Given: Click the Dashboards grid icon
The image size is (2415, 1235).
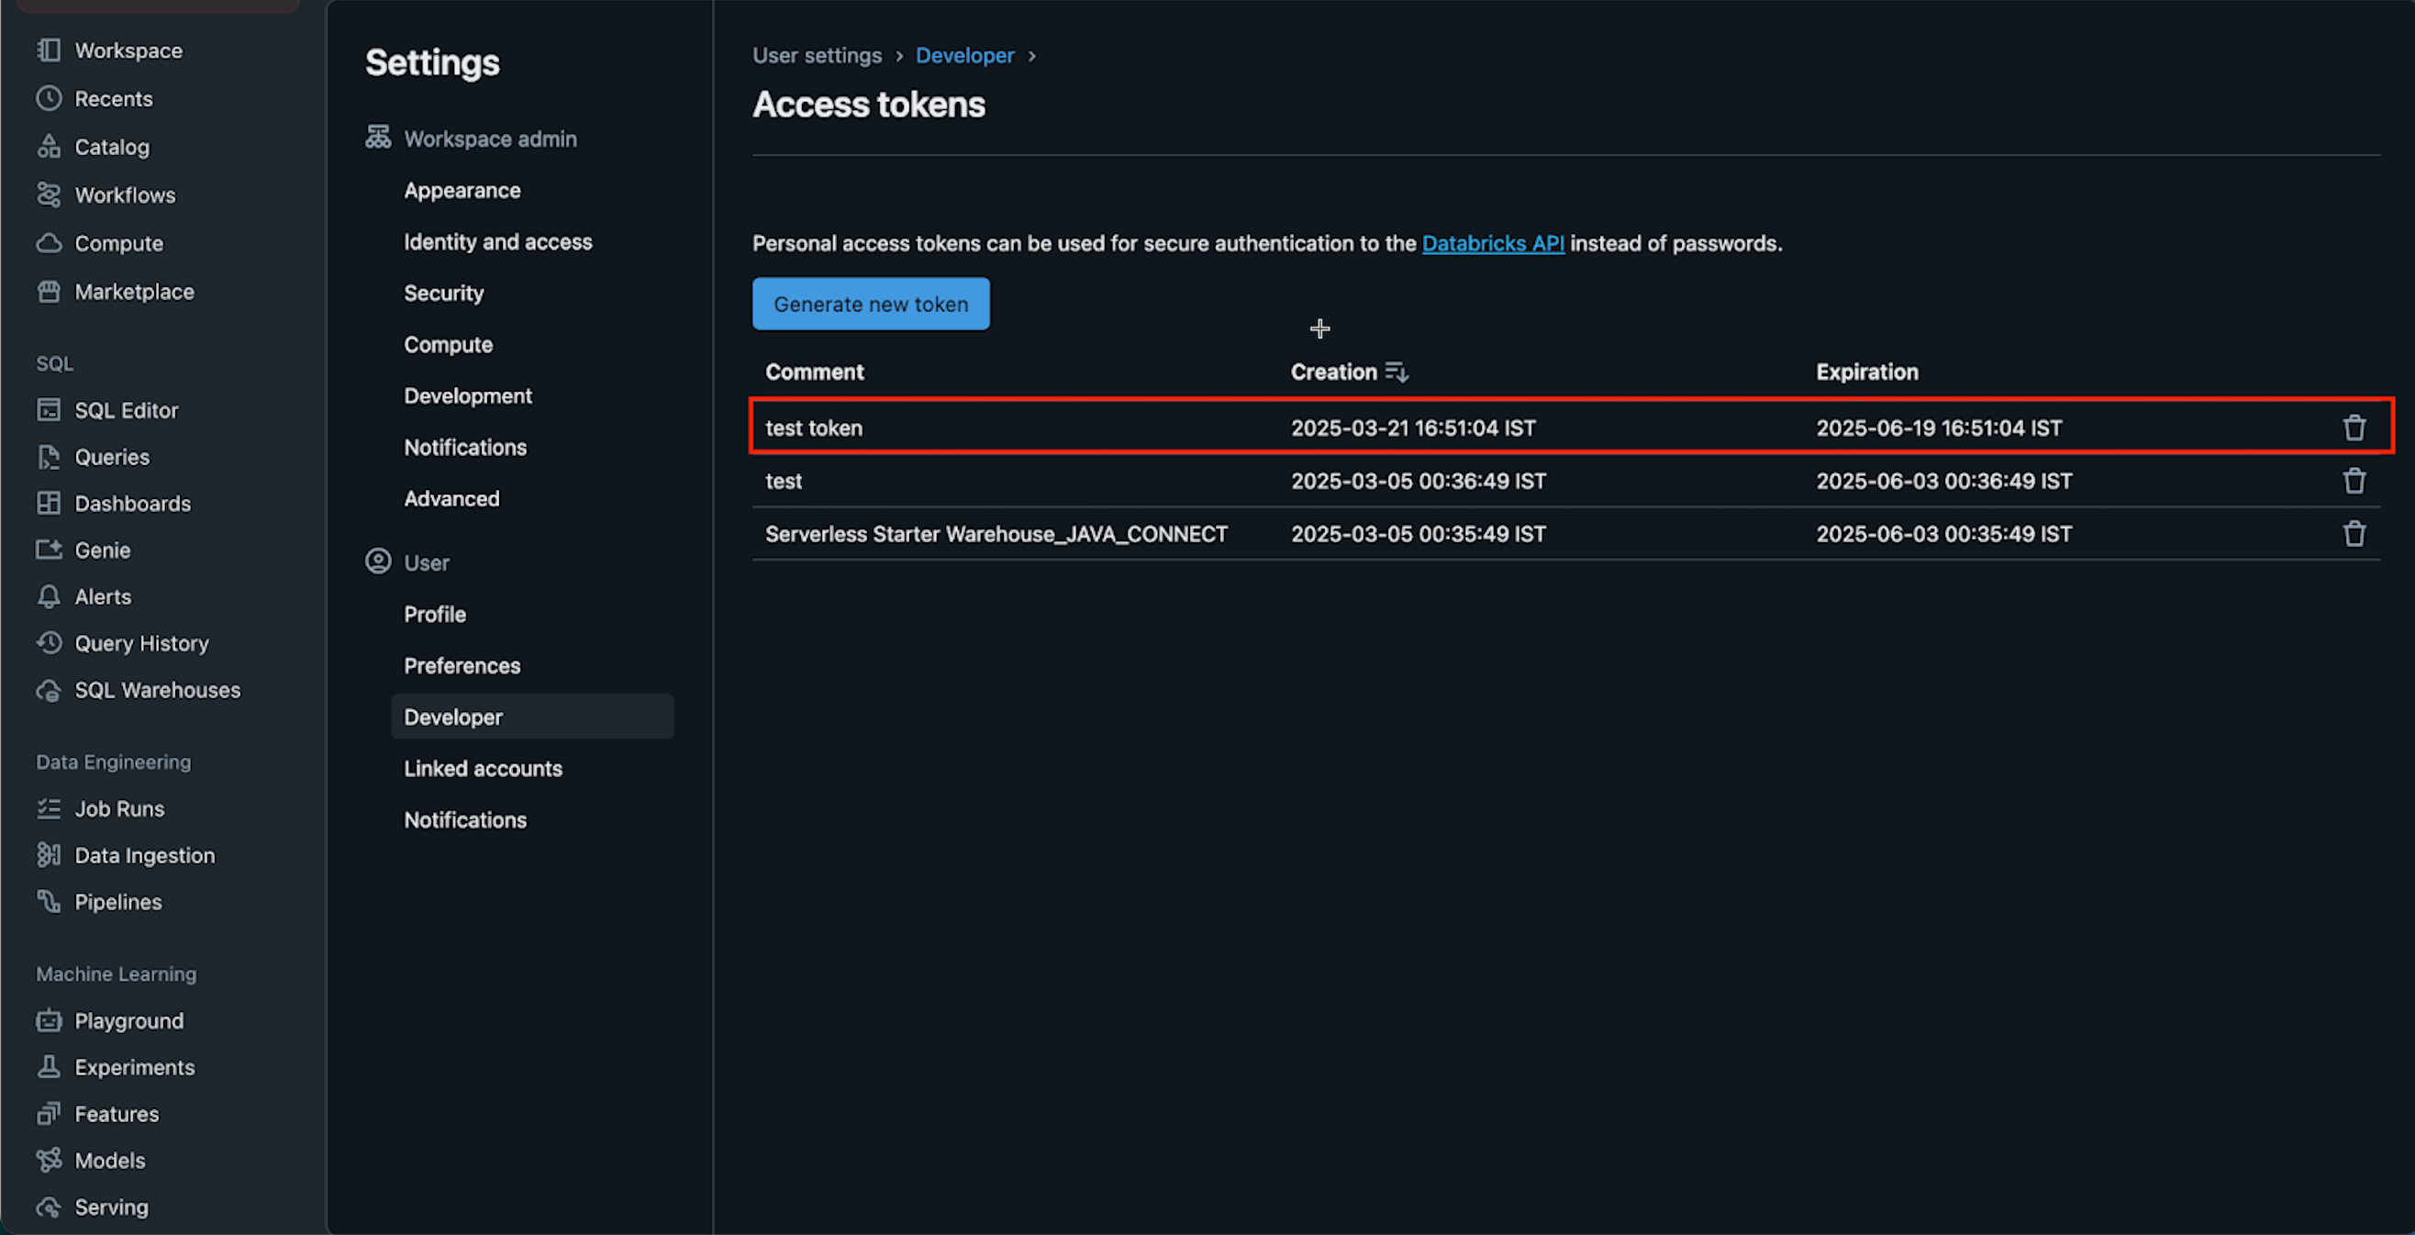Looking at the screenshot, I should pos(49,503).
